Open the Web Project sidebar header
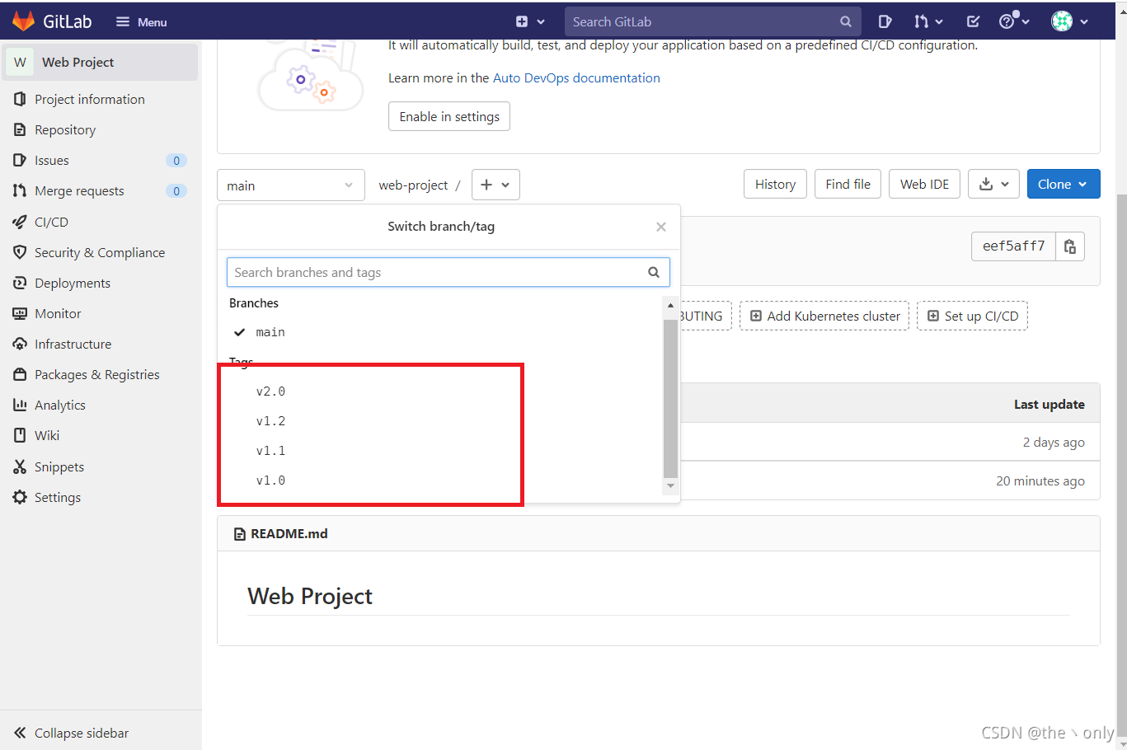Viewport: 1127px width, 750px height. tap(101, 62)
